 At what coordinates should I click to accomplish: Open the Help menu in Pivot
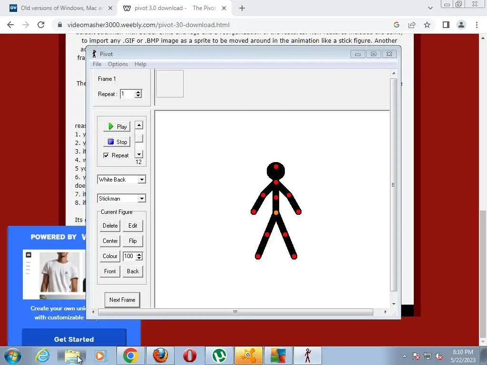pyautogui.click(x=140, y=64)
